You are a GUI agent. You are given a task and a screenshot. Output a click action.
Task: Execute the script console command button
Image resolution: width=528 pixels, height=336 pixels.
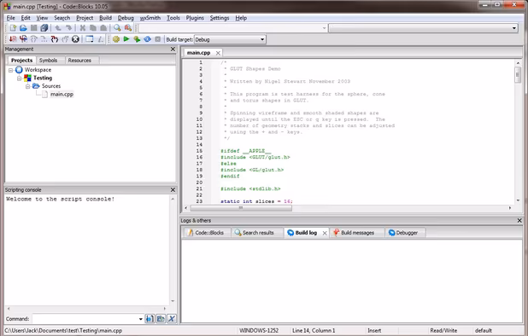[x=150, y=319]
